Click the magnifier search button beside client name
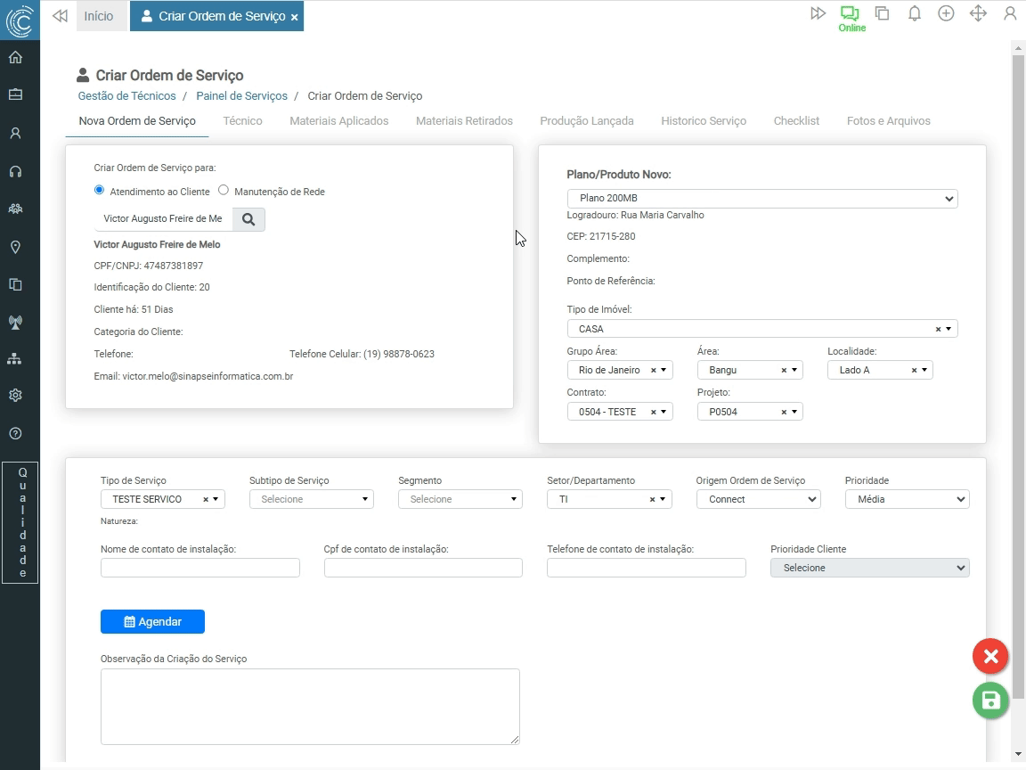Image resolution: width=1026 pixels, height=770 pixels. [x=248, y=219]
